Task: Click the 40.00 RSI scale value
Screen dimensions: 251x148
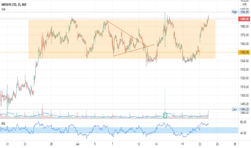Action: pos(243,133)
